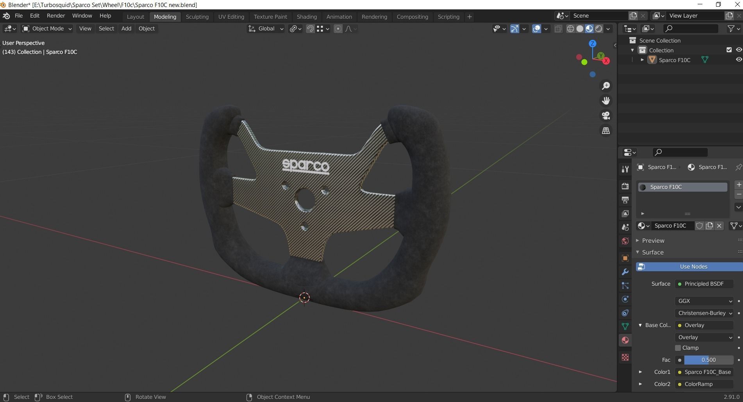Viewport: 743px width, 402px height.
Task: Add a material slot with plus button
Action: [x=738, y=185]
